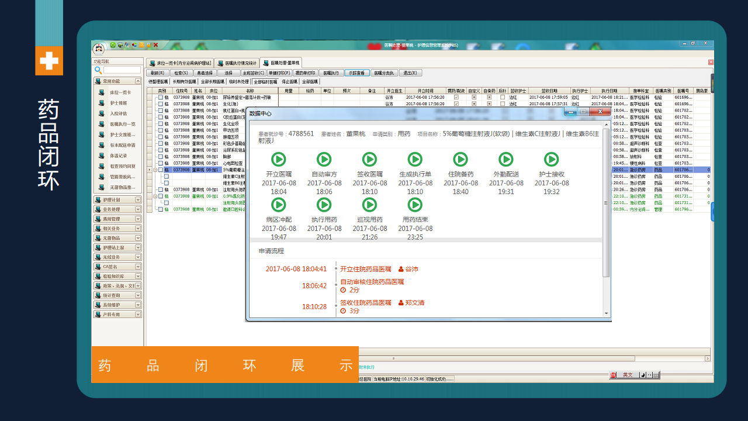Viewport: 748px width, 421px height.
Task: Expand the 系统维护 navigation group
Action: (x=138, y=305)
